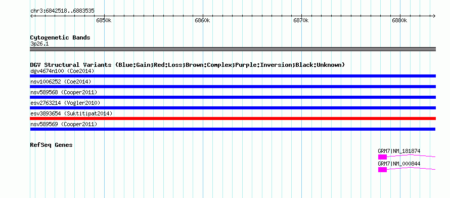Open variant esv2763214 (Vogler2010) label
Image resolution: width=450 pixels, height=198 pixels.
[65, 103]
